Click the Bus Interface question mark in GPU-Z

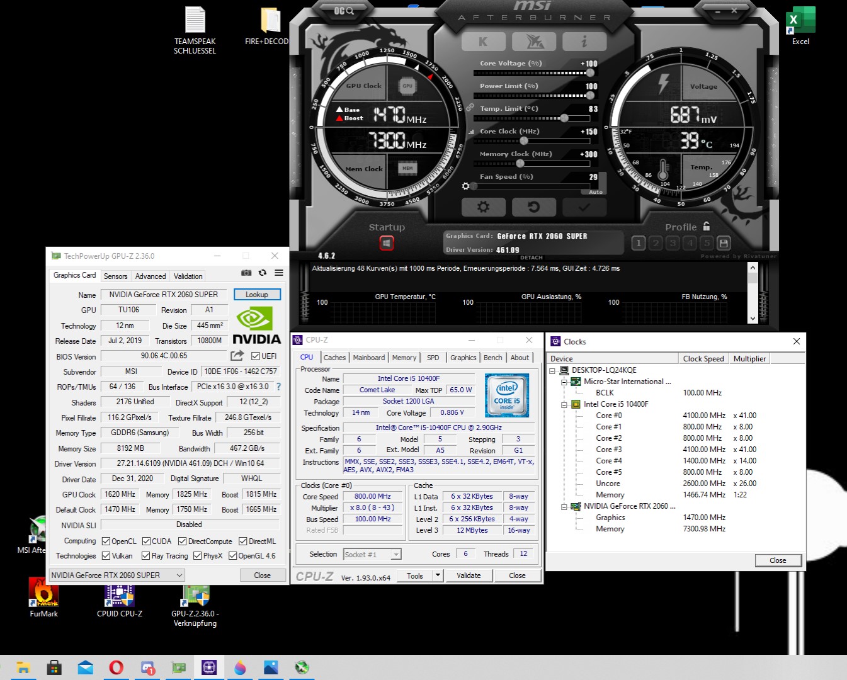(x=278, y=387)
